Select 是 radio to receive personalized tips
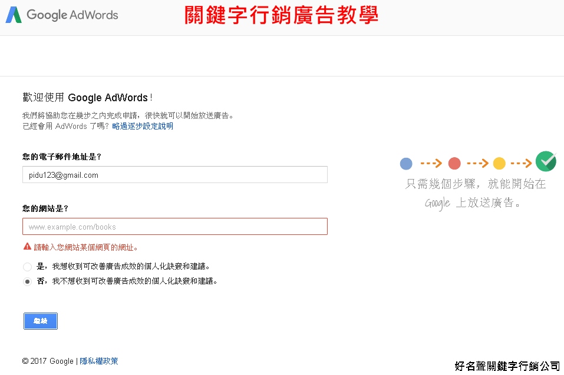This screenshot has width=564, height=375. point(27,267)
